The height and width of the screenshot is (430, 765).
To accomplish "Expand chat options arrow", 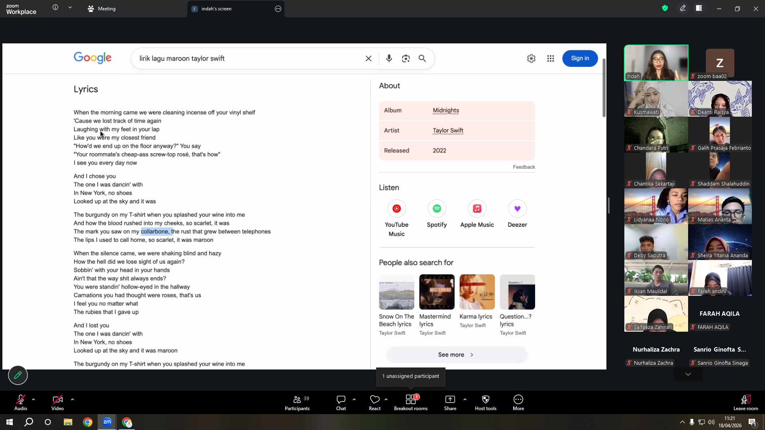I will point(354,399).
